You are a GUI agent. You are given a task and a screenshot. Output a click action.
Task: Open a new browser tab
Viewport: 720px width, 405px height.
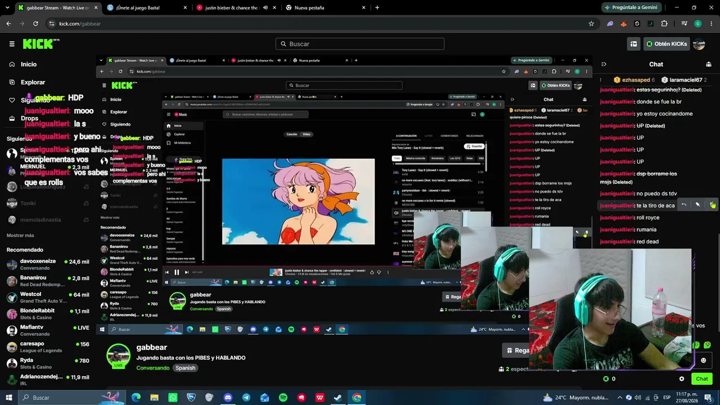[x=377, y=8]
